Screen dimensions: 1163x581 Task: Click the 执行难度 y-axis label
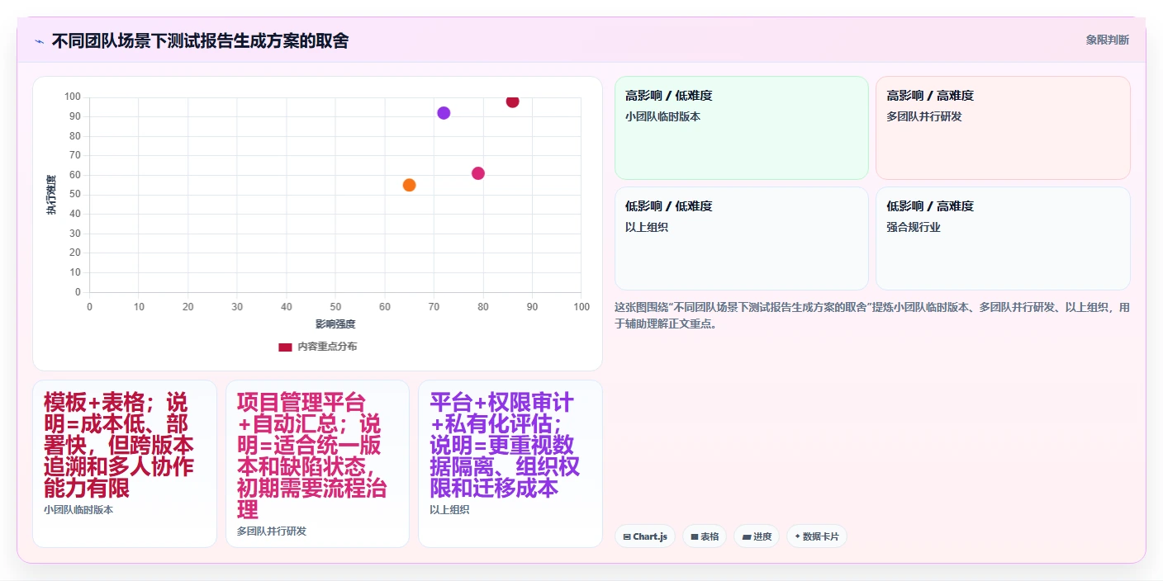51,195
